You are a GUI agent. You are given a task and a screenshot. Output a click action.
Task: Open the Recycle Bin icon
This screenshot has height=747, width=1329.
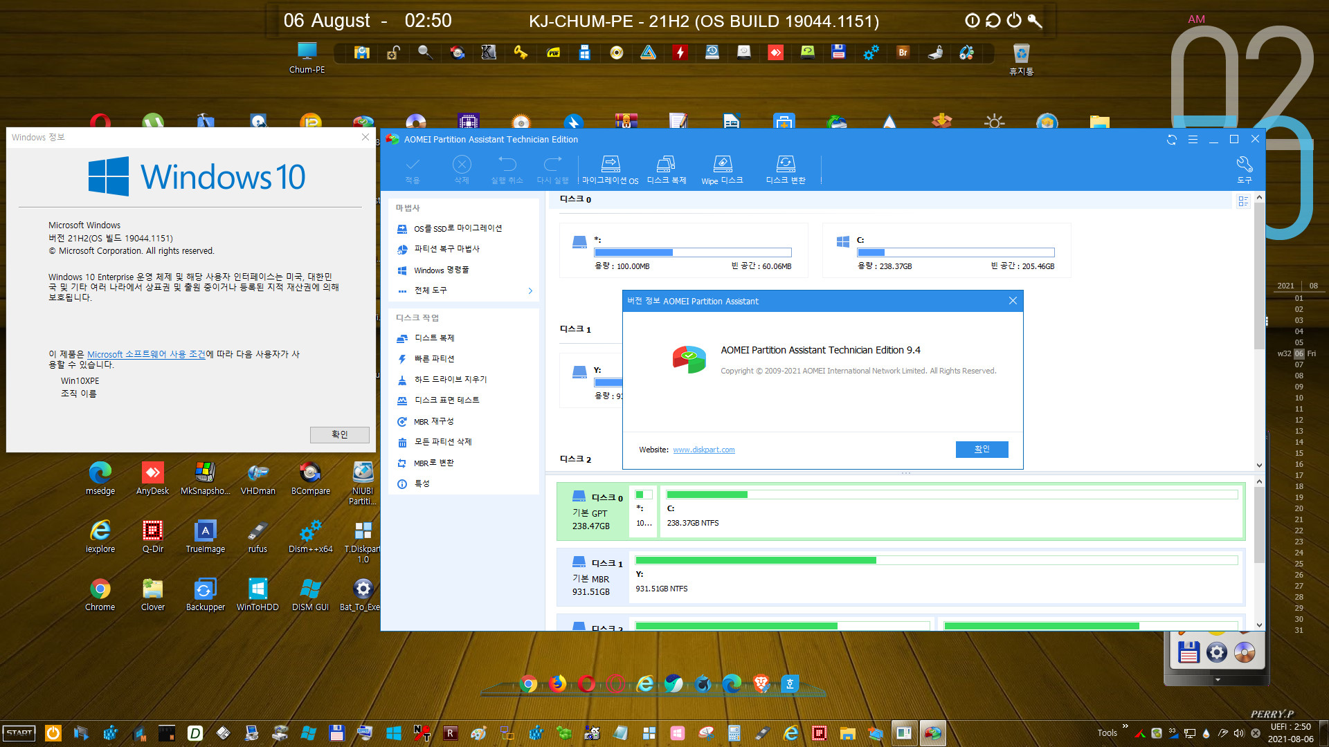1021,59
